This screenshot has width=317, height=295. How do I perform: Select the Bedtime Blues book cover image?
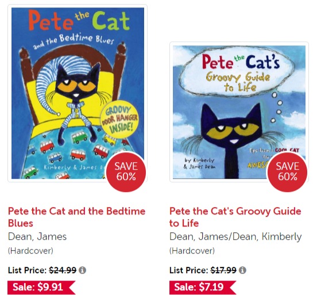[x=78, y=93]
